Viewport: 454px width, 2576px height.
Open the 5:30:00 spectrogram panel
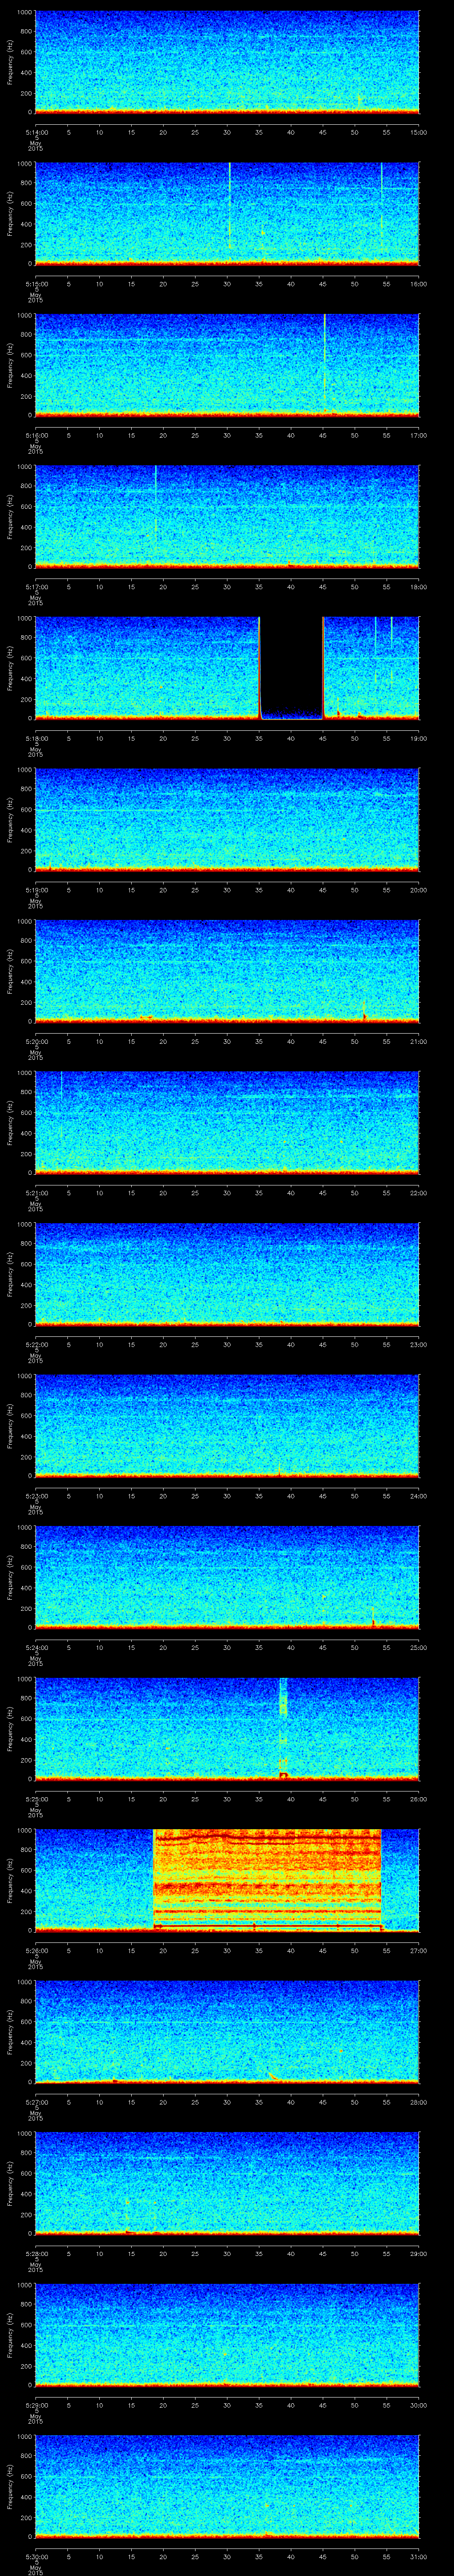click(227, 2485)
